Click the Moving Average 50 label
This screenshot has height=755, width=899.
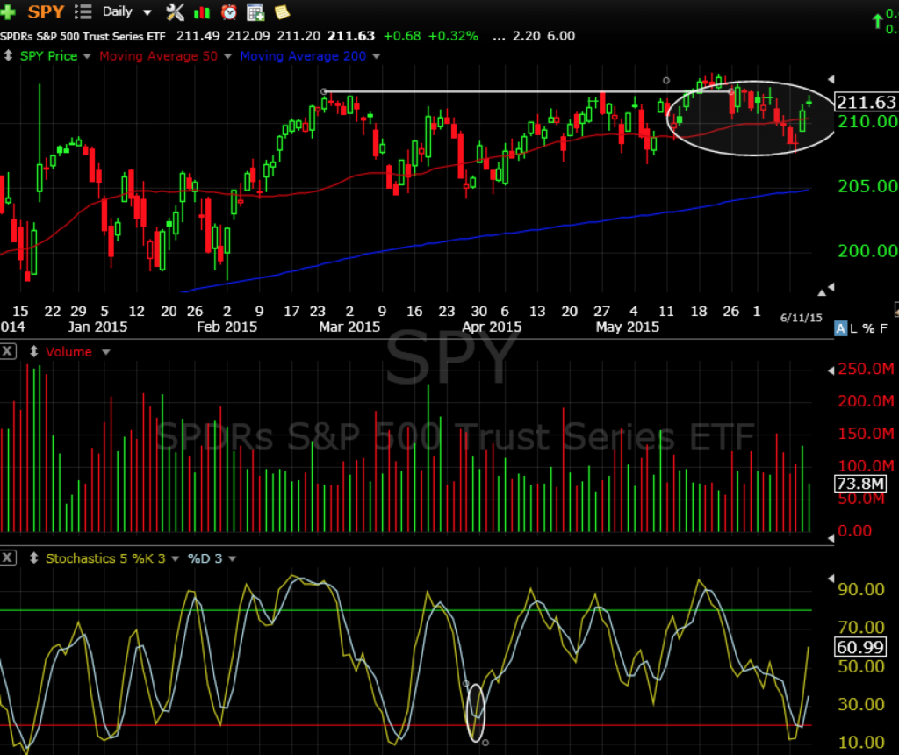coord(158,55)
